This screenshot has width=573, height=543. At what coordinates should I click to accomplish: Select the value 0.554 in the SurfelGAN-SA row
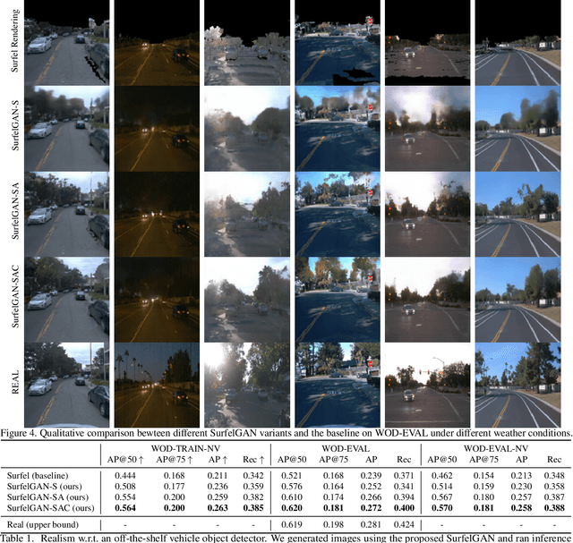coord(125,497)
